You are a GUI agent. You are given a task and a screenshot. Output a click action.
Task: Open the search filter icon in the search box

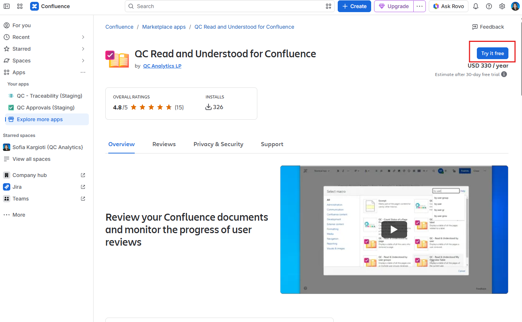(328, 6)
